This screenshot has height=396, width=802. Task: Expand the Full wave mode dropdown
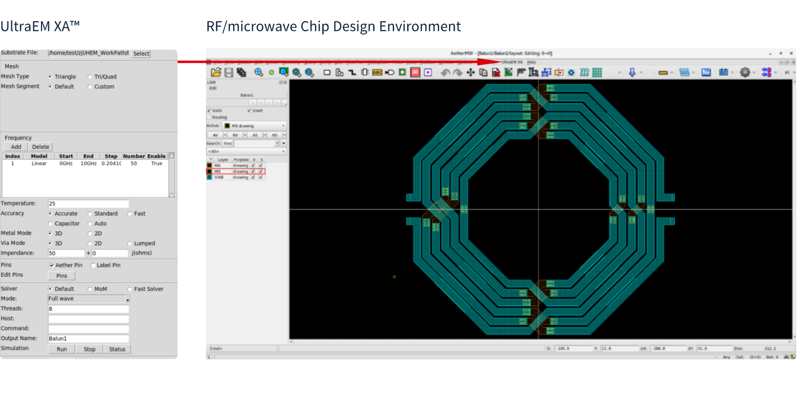[x=128, y=299]
